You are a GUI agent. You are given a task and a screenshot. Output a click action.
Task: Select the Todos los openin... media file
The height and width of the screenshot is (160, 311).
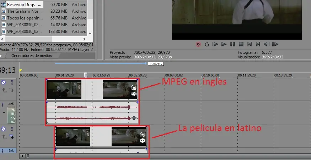(x=25, y=18)
